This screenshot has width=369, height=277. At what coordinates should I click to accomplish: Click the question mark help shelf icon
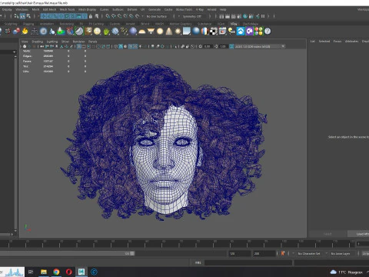268,31
